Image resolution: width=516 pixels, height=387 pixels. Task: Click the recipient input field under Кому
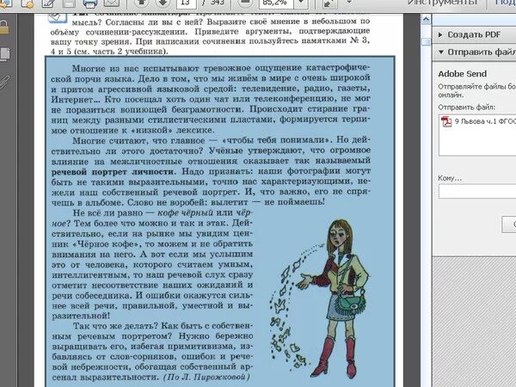477,192
